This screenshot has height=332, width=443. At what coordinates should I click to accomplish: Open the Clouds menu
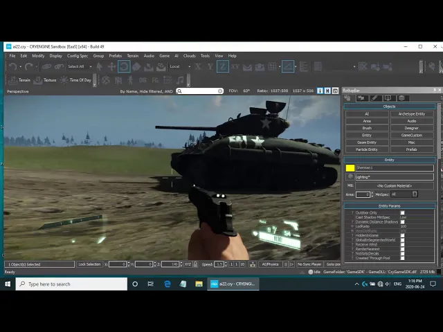coord(189,56)
